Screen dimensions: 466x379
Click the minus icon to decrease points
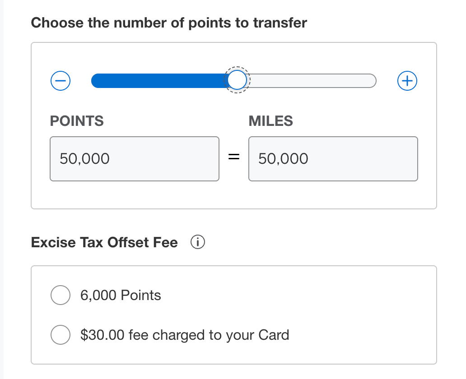pyautogui.click(x=60, y=81)
